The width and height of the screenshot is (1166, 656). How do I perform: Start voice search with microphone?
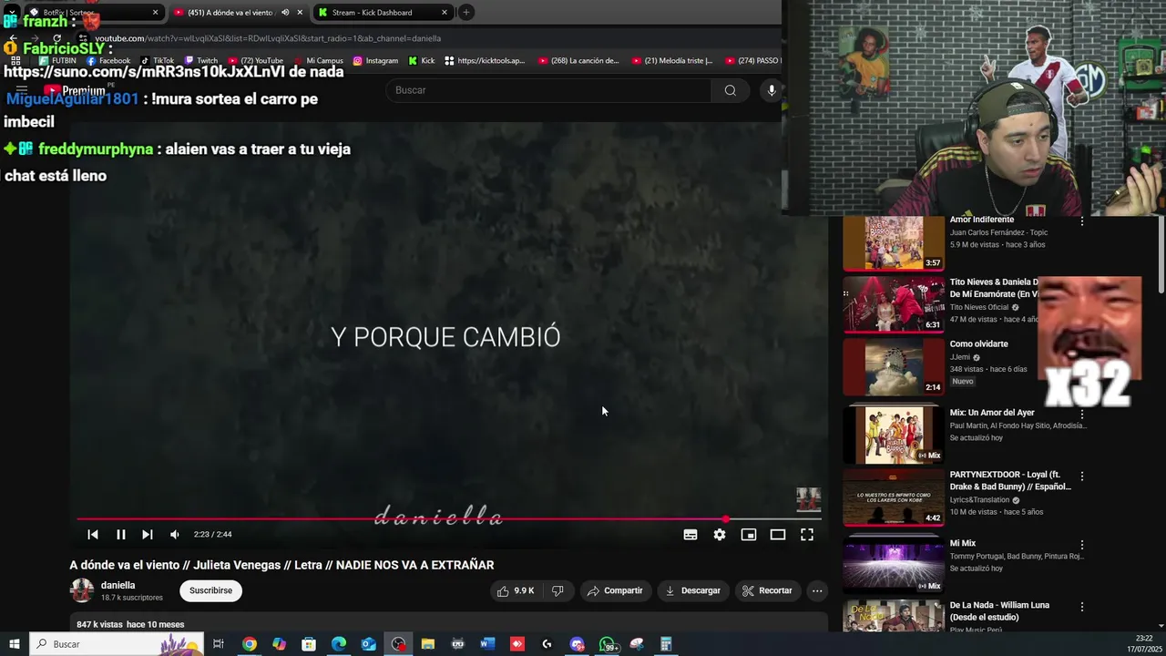772,90
